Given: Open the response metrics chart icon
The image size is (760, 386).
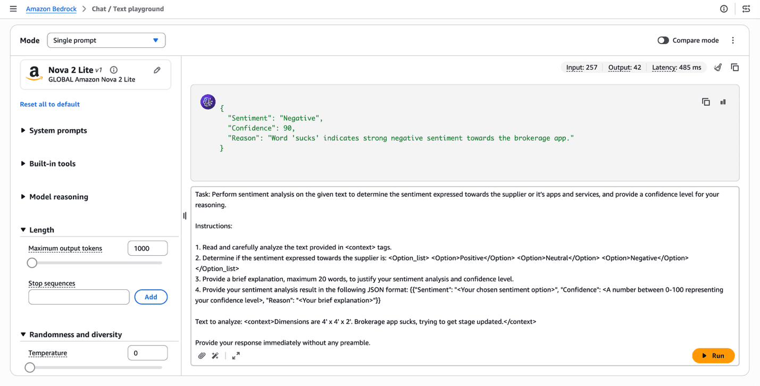Looking at the screenshot, I should point(723,102).
